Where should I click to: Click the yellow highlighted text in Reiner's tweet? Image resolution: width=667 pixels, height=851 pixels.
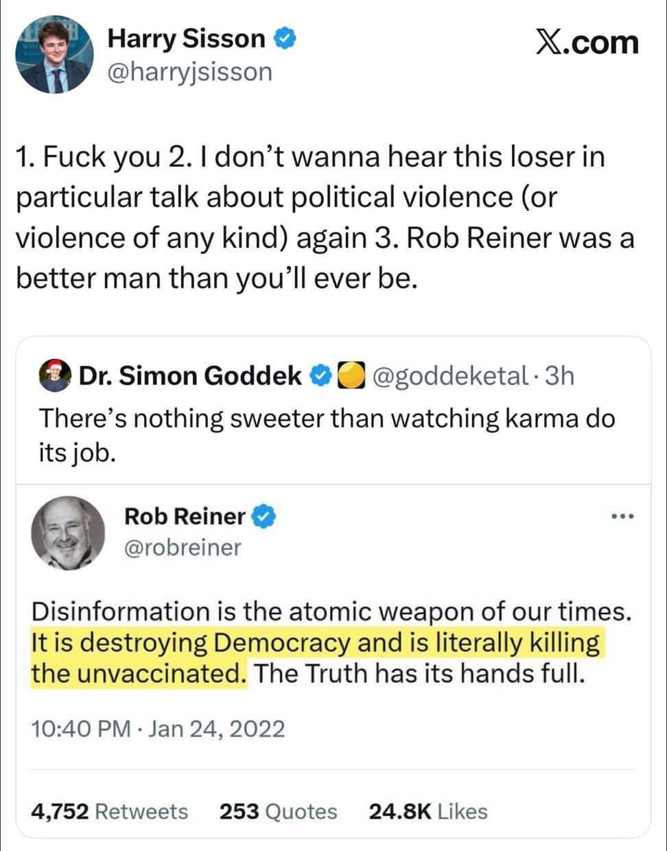click(316, 644)
